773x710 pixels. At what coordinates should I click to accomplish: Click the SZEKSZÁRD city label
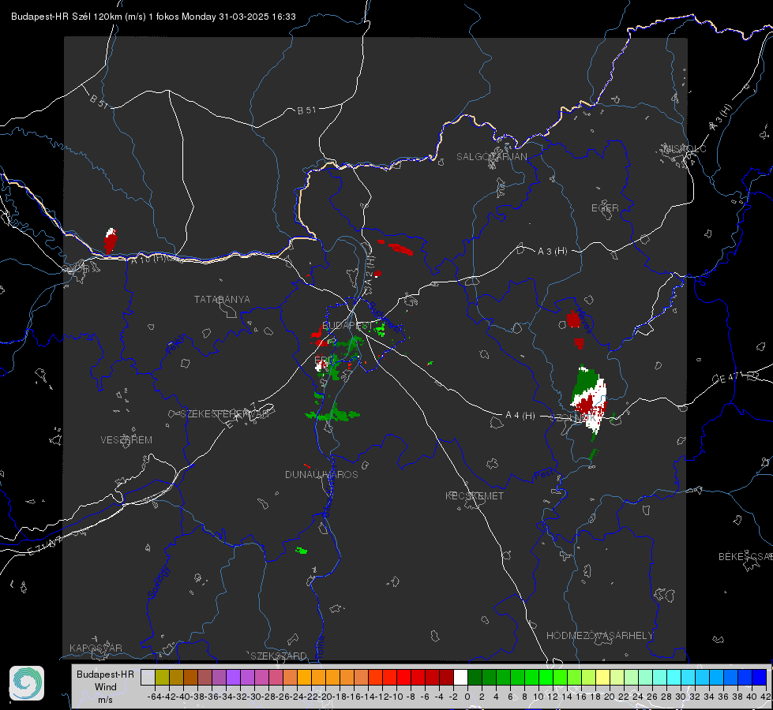(279, 656)
